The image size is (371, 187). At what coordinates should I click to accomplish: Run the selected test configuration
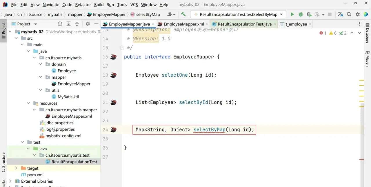(x=292, y=14)
